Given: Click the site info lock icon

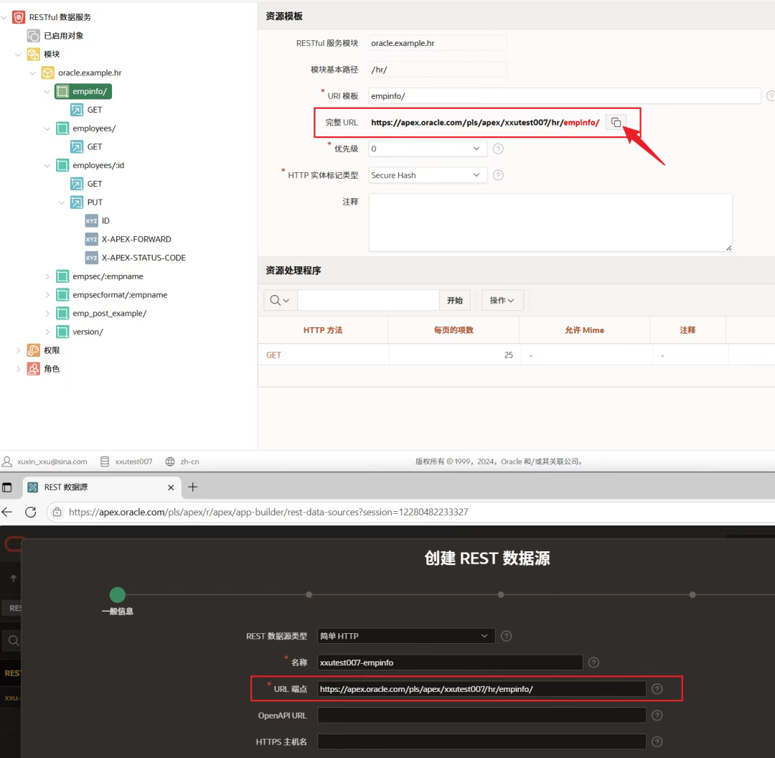Looking at the screenshot, I should 57,513.
